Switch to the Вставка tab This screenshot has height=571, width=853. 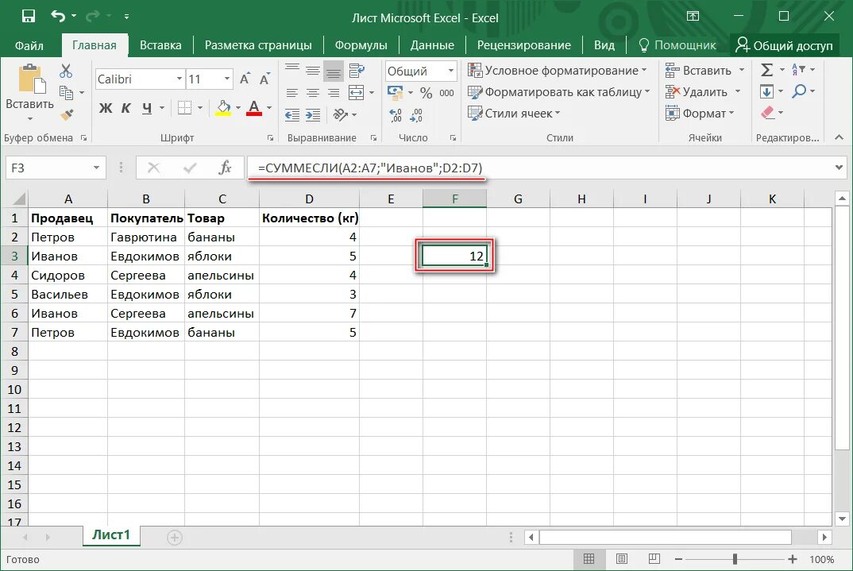coord(160,45)
